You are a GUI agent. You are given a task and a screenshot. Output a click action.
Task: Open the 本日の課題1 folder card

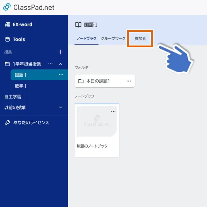pos(105,81)
